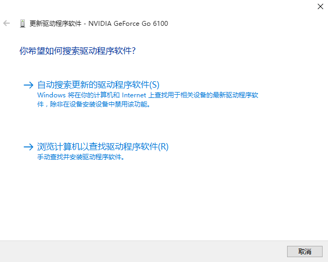Viewport: 328px width, 262px height.
Task: Click the blue arrow beside 自动搜索更新的驱动程序软件
Action: (x=29, y=85)
